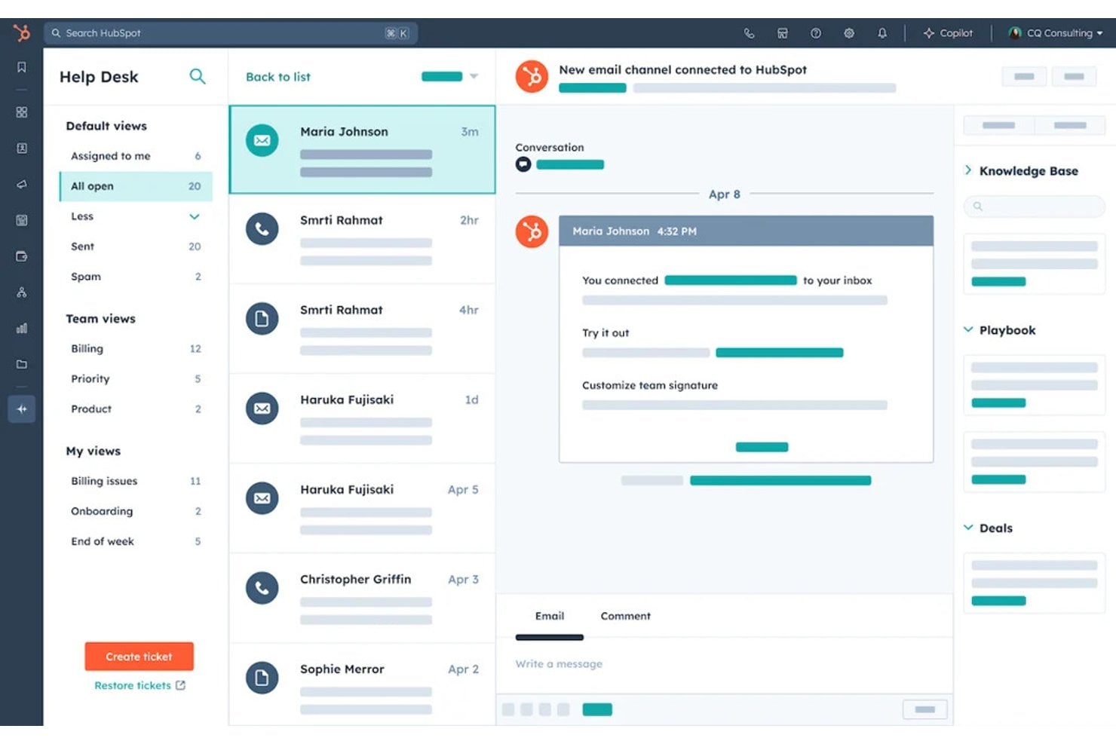This screenshot has width=1116, height=744.
Task: Open the ticket list filter dropdown arrow
Action: [474, 76]
